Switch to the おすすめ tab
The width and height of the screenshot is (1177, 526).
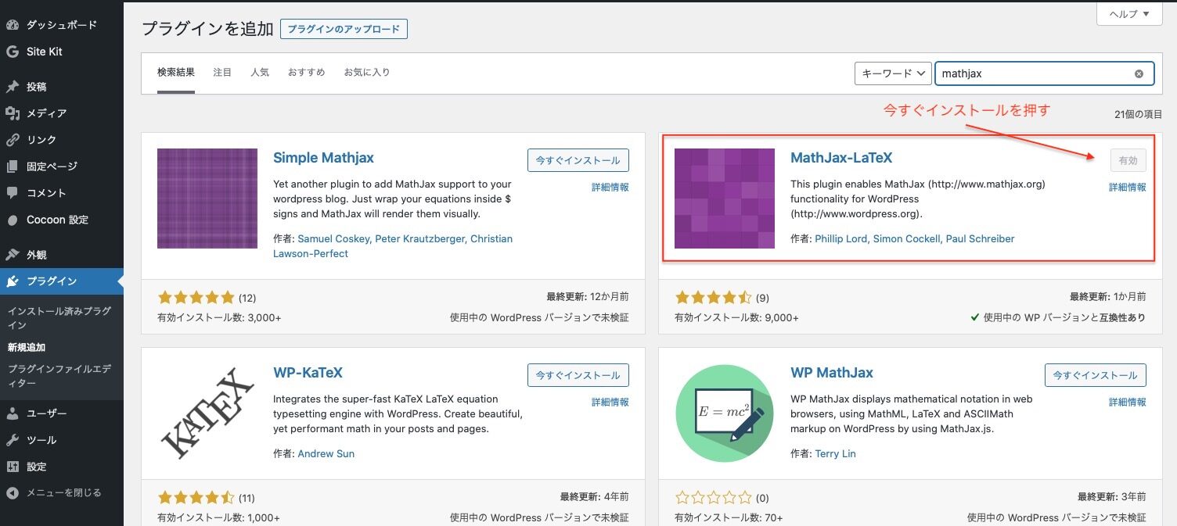306,72
